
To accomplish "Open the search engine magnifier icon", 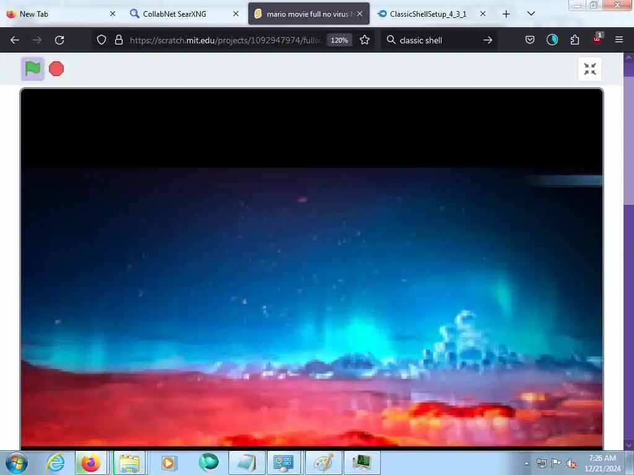I will (x=391, y=40).
